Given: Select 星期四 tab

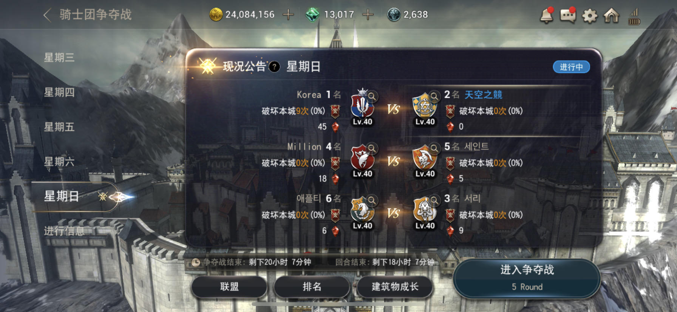Looking at the screenshot, I should pyautogui.click(x=59, y=92).
